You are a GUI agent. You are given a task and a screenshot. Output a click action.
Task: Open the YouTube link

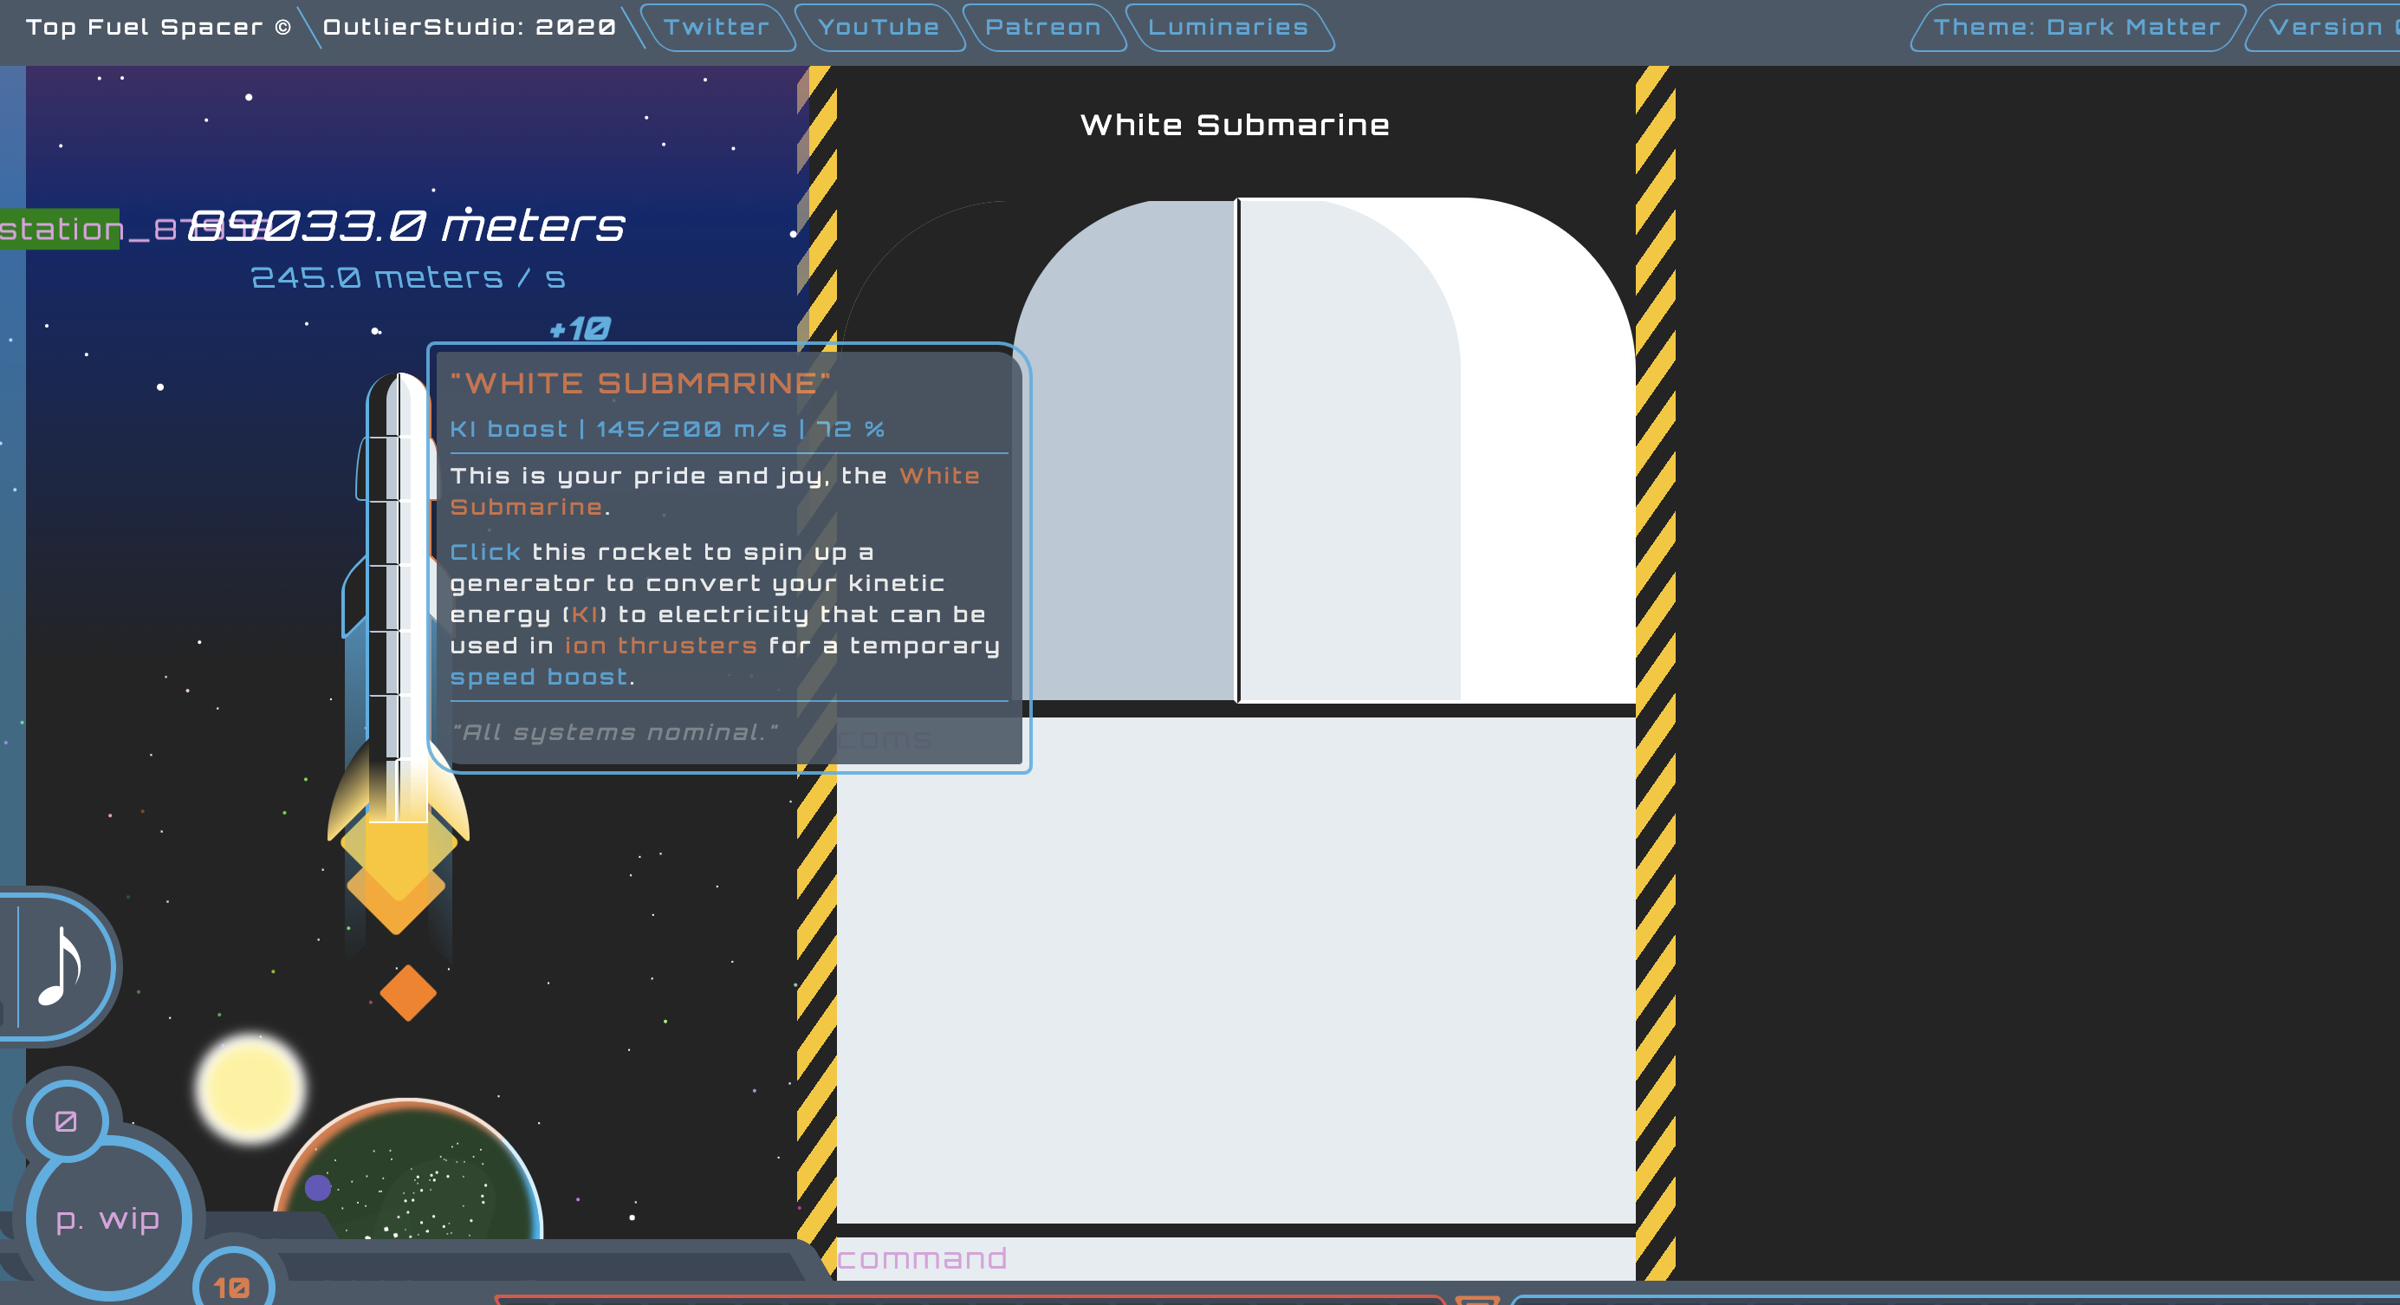[x=878, y=27]
